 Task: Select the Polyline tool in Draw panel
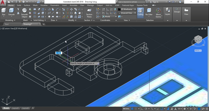pos(49,9)
